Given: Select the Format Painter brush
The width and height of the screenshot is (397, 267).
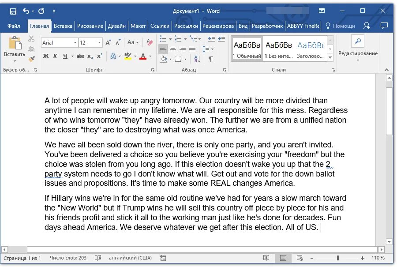Looking at the screenshot, I should (31, 59).
